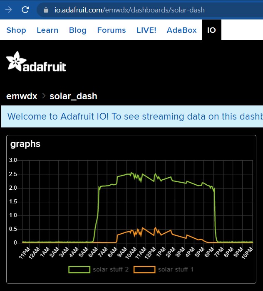
Task: Toggle solar-stuff-2 green legend swatch
Action: point(79,269)
